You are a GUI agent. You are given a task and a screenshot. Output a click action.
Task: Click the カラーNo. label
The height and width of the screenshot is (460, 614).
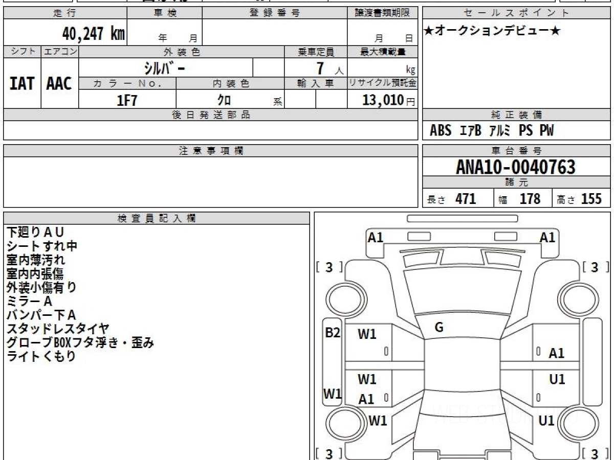(x=127, y=84)
